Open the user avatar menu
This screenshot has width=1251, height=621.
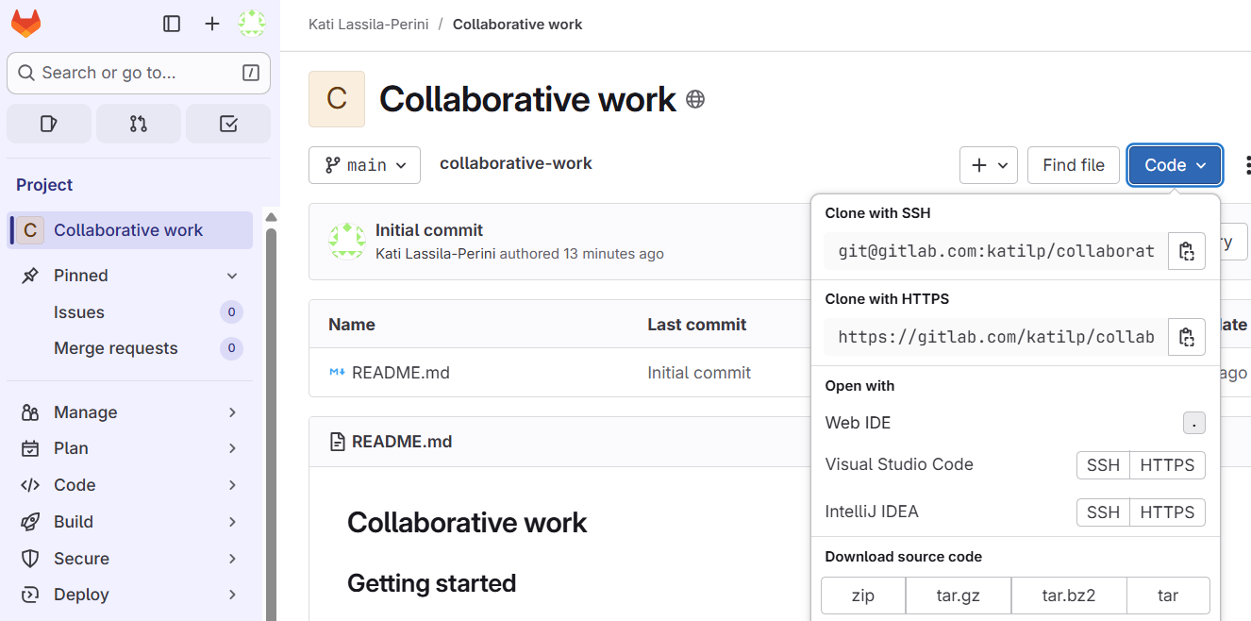point(251,24)
